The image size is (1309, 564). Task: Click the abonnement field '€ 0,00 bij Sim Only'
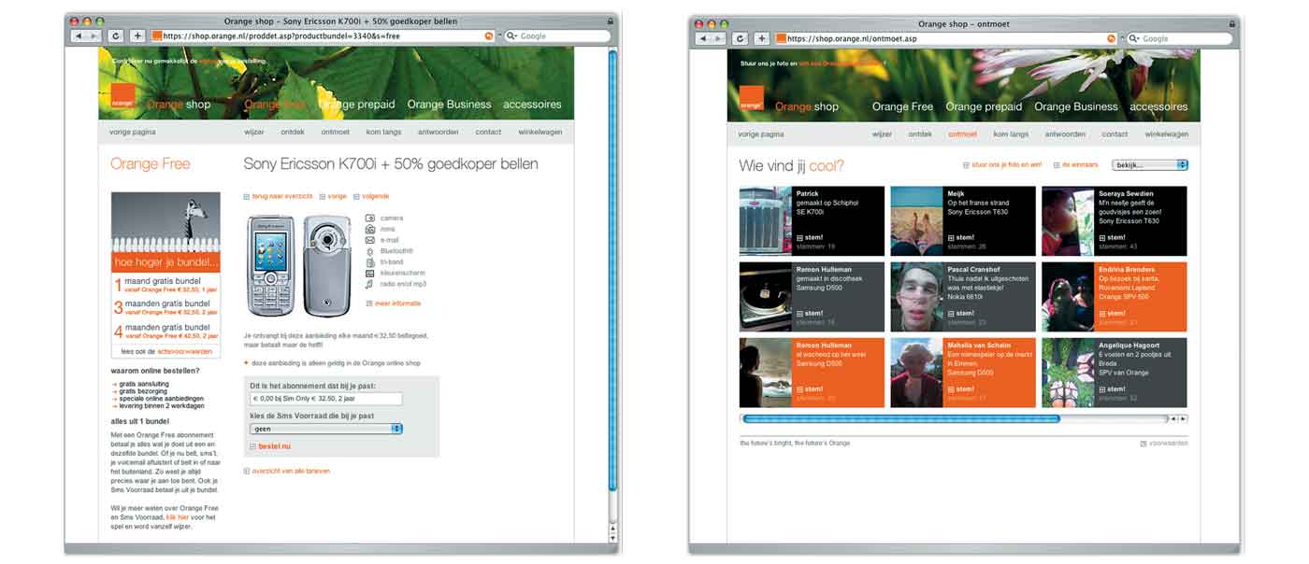[x=326, y=399]
